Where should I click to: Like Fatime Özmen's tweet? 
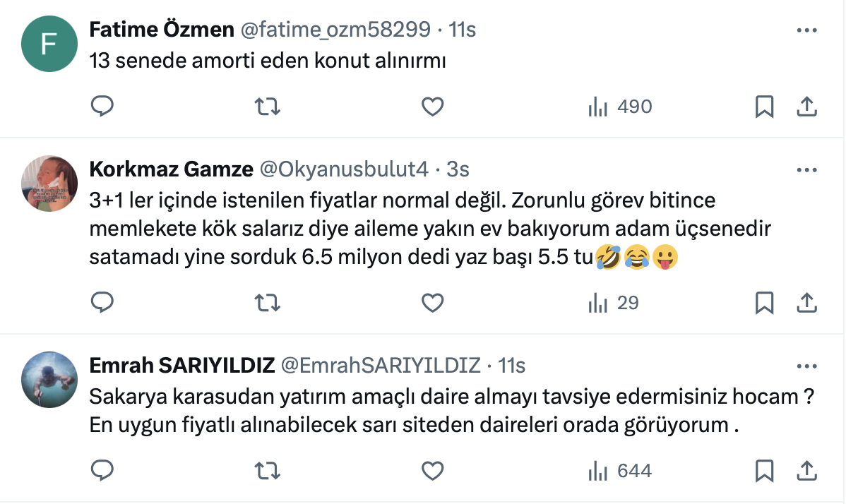point(432,107)
